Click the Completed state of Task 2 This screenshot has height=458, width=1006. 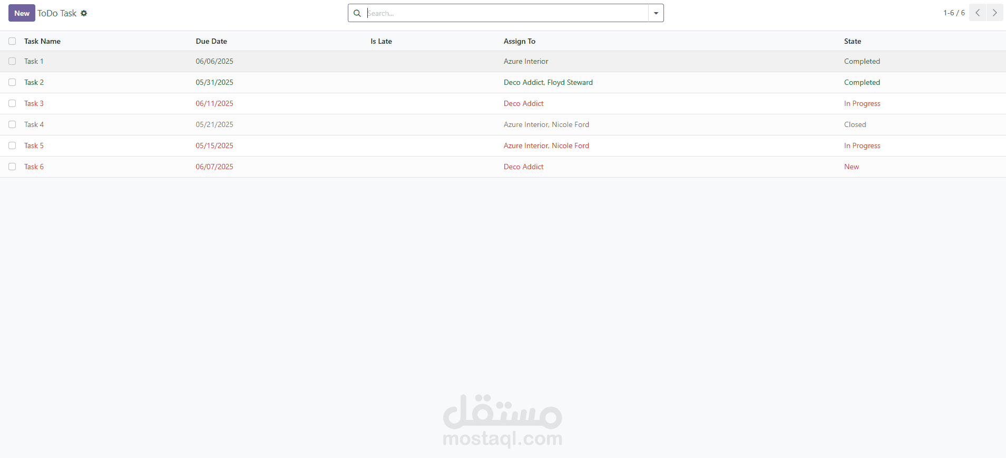coord(862,82)
